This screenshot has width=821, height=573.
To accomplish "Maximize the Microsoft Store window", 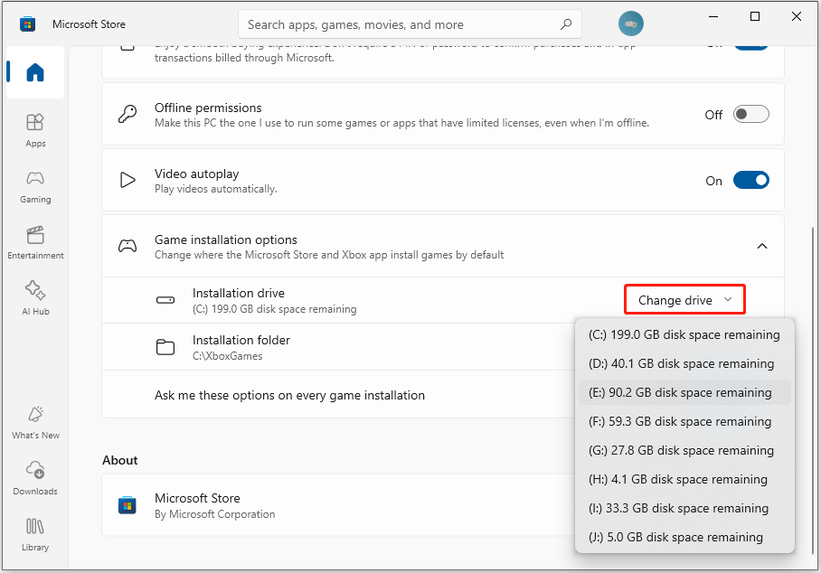I will pos(755,17).
